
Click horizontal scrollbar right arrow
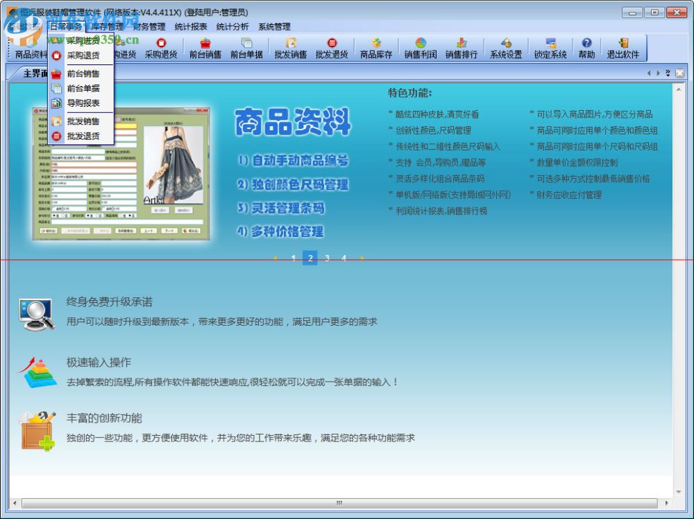click(x=666, y=503)
